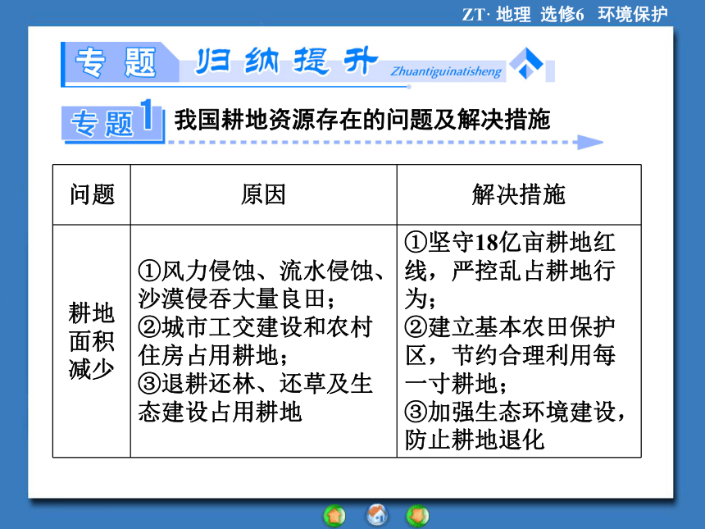Click the 专题 归纳提升 header banner
The height and width of the screenshot is (529, 705).
tap(307, 64)
